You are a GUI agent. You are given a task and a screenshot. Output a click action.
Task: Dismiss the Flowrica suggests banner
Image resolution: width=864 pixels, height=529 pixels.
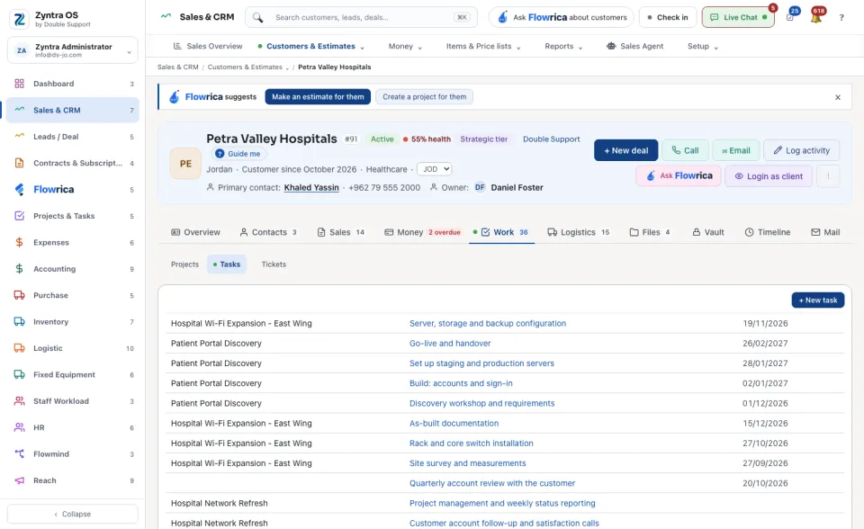click(x=838, y=97)
